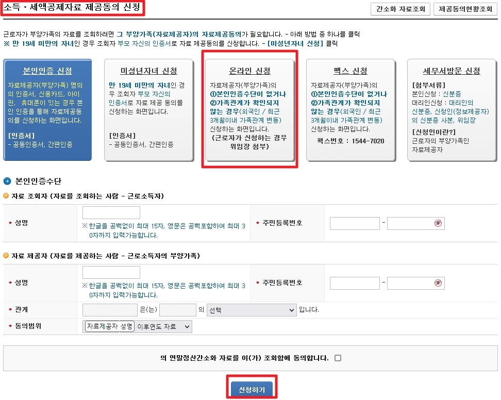Focus 자료 제공자 성명 input field
The height and width of the screenshot is (400, 501).
(x=111, y=272)
